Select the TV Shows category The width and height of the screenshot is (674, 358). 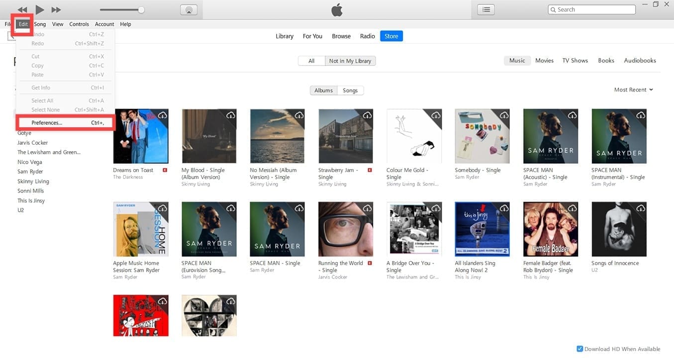point(575,60)
